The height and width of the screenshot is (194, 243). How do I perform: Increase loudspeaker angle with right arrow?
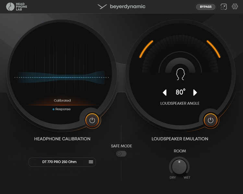pyautogui.click(x=195, y=93)
